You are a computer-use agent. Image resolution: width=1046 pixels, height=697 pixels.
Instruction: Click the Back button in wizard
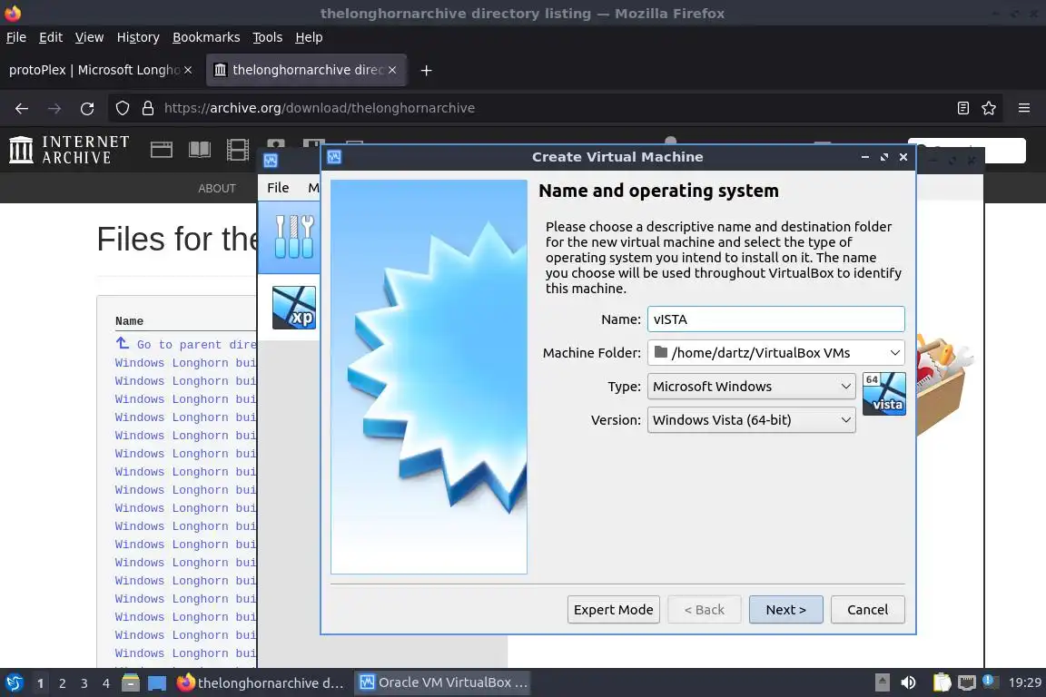pyautogui.click(x=705, y=610)
